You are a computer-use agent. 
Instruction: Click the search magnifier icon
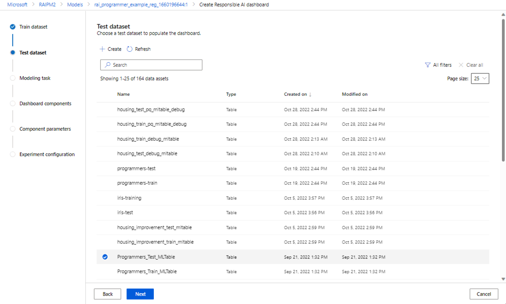coord(108,65)
